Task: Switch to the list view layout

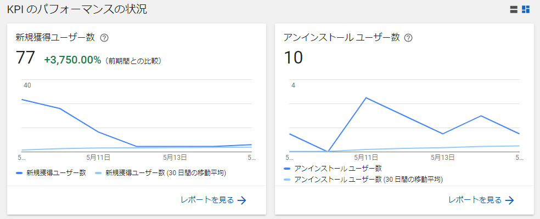Action: 514,9
